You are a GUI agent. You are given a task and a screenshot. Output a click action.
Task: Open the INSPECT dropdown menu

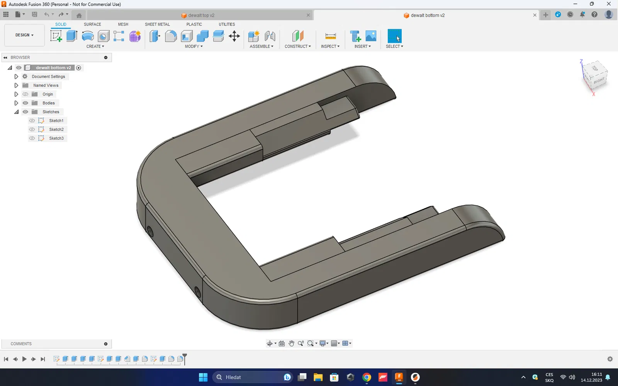[x=330, y=46]
